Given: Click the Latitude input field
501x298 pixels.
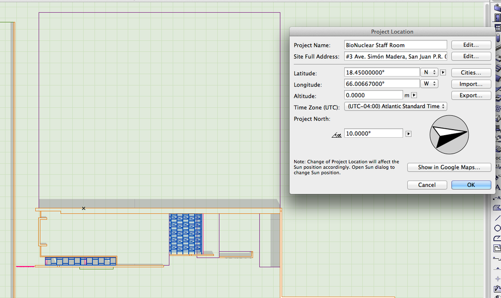Looking at the screenshot, I should (x=382, y=73).
